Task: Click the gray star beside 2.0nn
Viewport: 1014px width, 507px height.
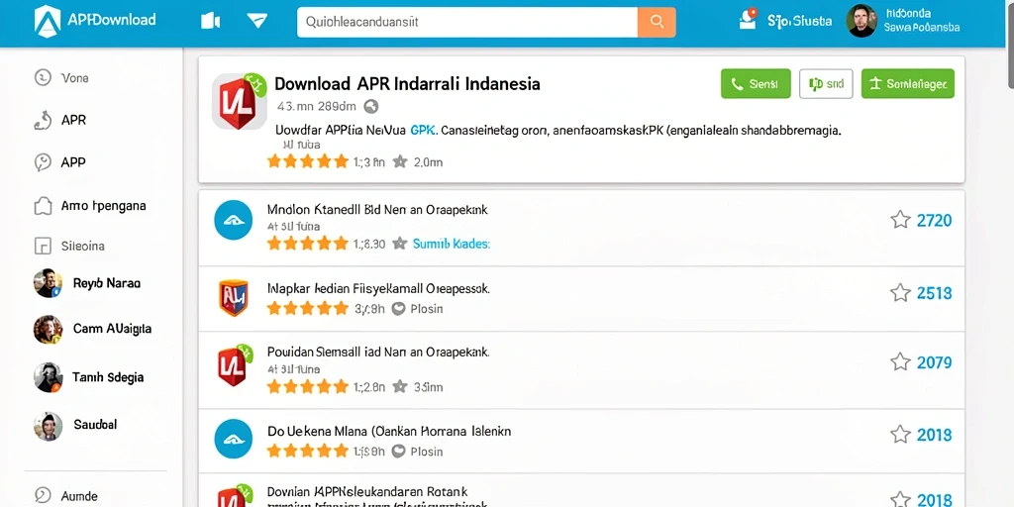Action: 400,161
